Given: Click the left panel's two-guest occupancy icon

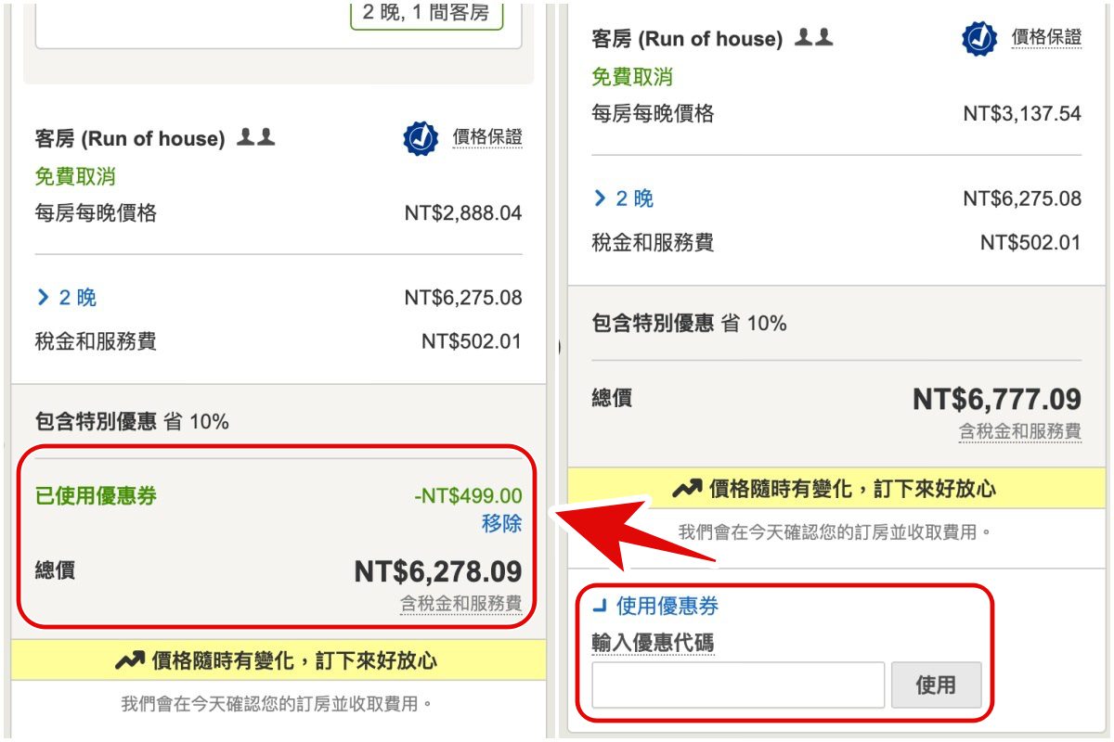Looking at the screenshot, I should point(256,137).
